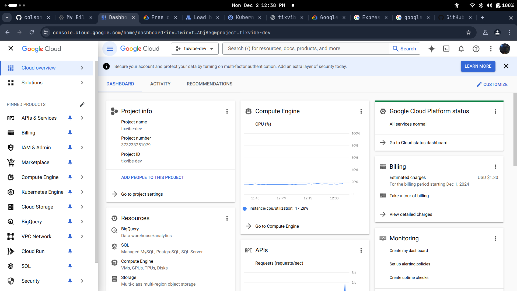Click the APIs & Services icon

click(11, 117)
